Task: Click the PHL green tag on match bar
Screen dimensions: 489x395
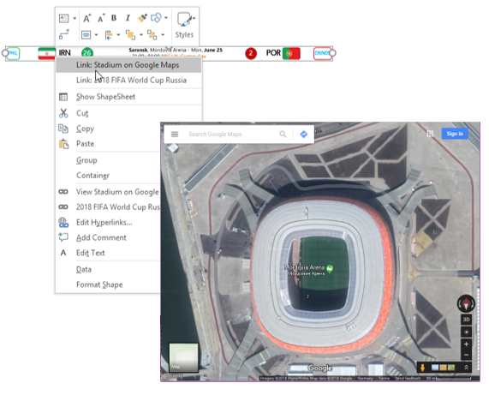Action: (13, 53)
